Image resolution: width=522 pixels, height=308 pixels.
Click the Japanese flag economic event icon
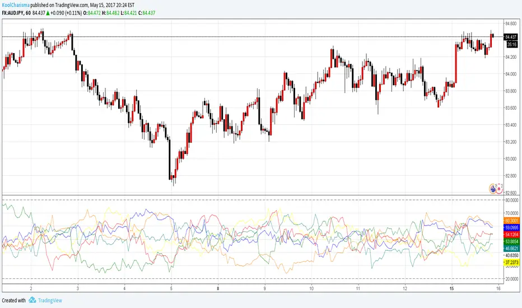tap(497, 188)
